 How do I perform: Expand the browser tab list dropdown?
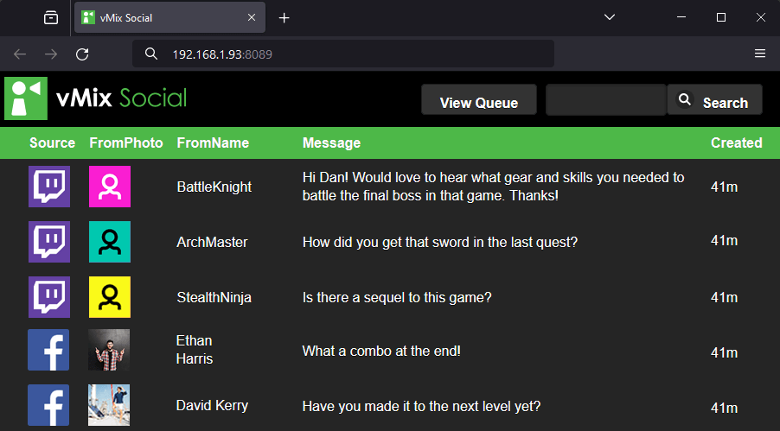[610, 17]
